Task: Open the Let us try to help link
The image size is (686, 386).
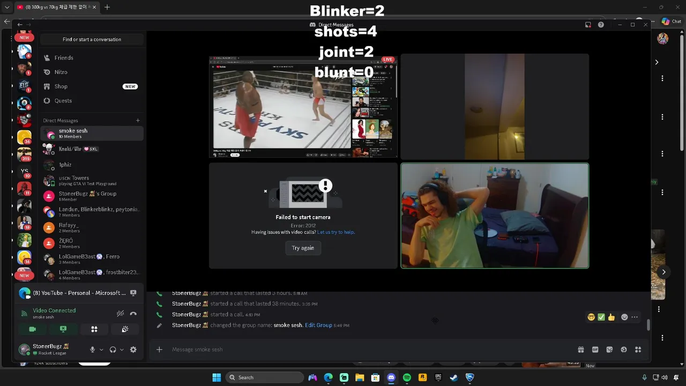Action: point(336,232)
